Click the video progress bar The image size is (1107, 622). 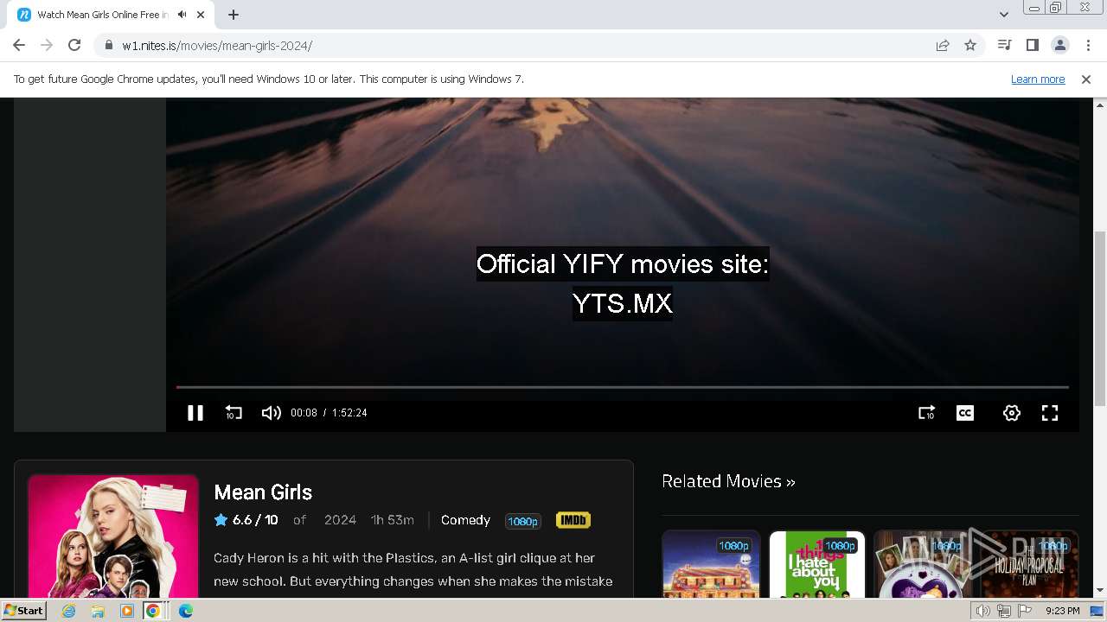pos(623,387)
